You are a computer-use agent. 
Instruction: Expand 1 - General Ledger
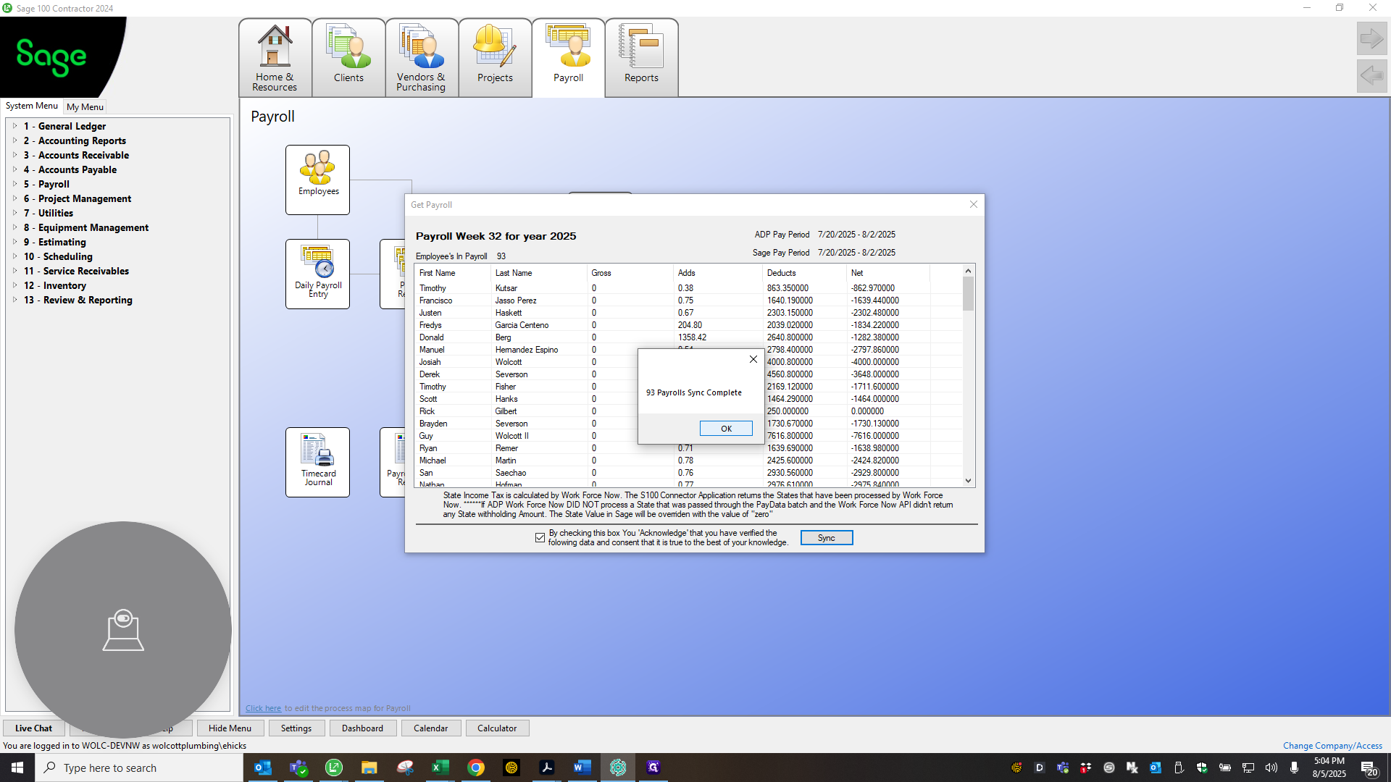pyautogui.click(x=14, y=126)
